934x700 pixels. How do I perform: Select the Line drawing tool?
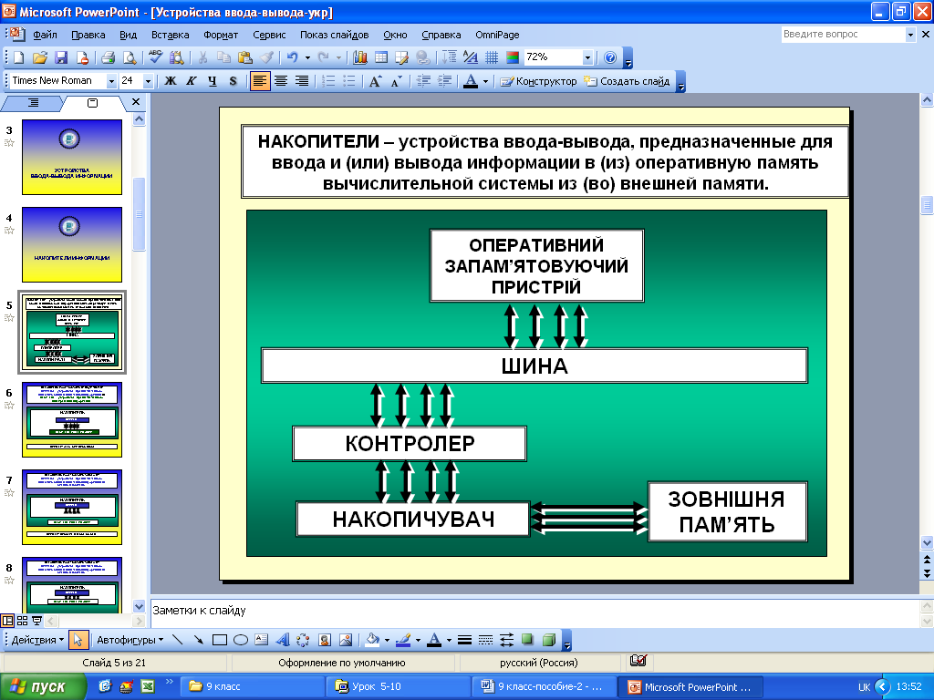click(x=177, y=640)
